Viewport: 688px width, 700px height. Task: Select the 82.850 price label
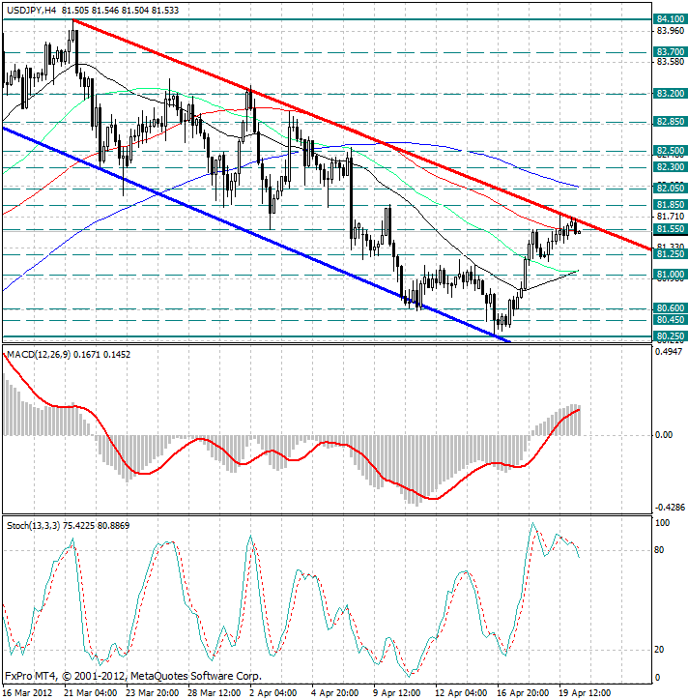click(671, 122)
